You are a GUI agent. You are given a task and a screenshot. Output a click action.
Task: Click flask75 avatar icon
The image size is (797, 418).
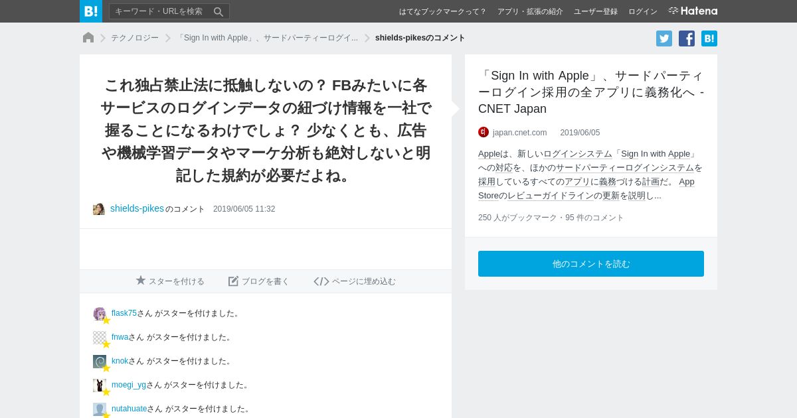coord(100,314)
